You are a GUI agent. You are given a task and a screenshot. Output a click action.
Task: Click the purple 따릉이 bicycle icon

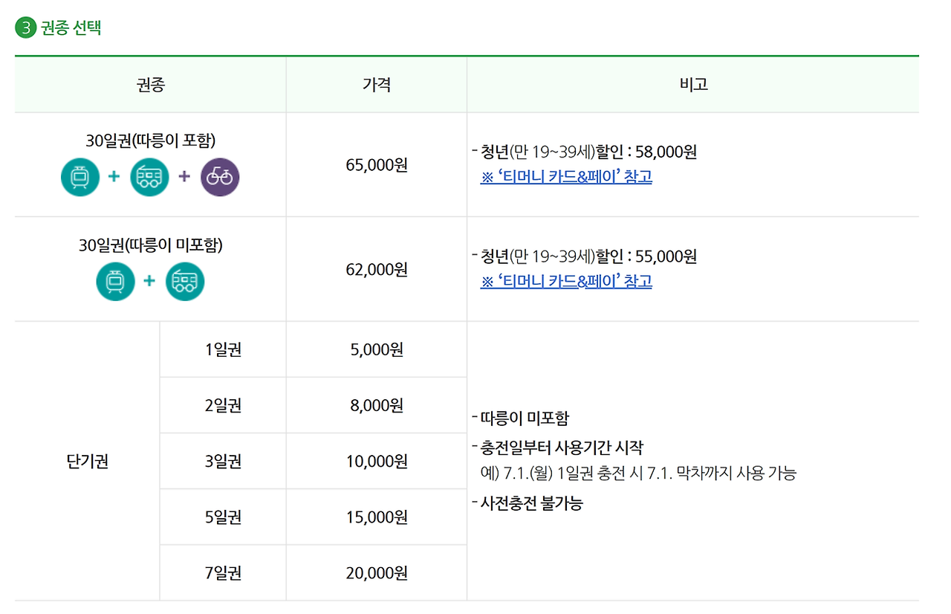pyautogui.click(x=220, y=177)
